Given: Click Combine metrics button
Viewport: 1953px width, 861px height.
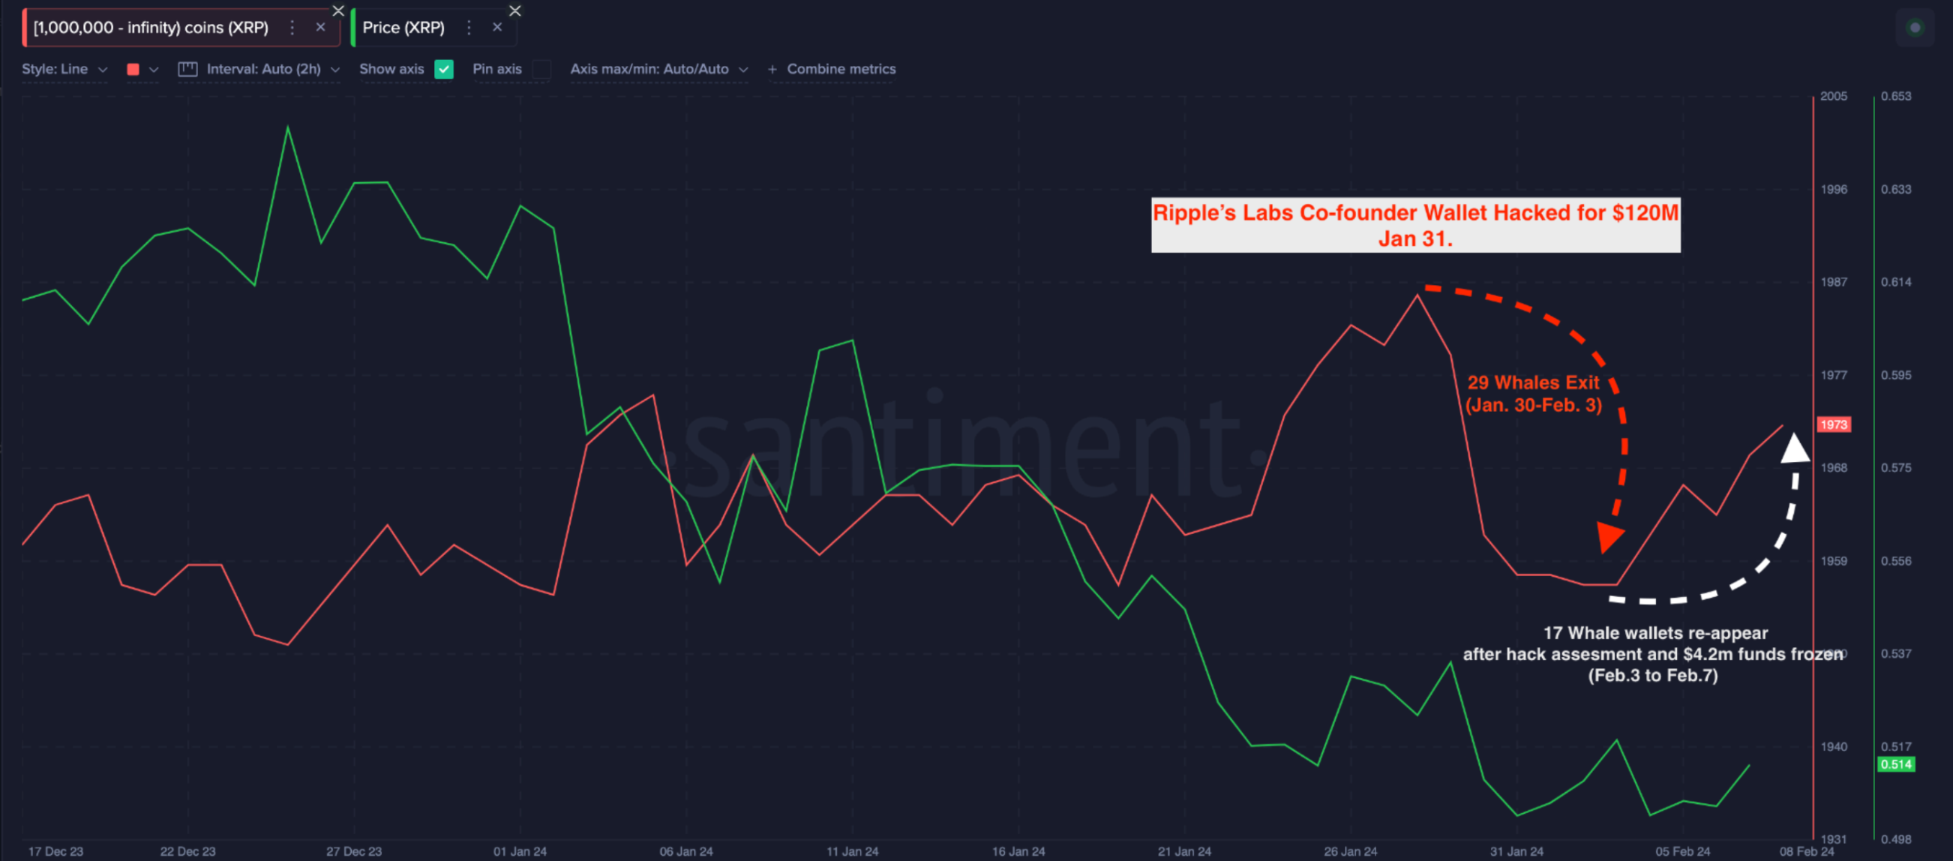Looking at the screenshot, I should pos(832,69).
